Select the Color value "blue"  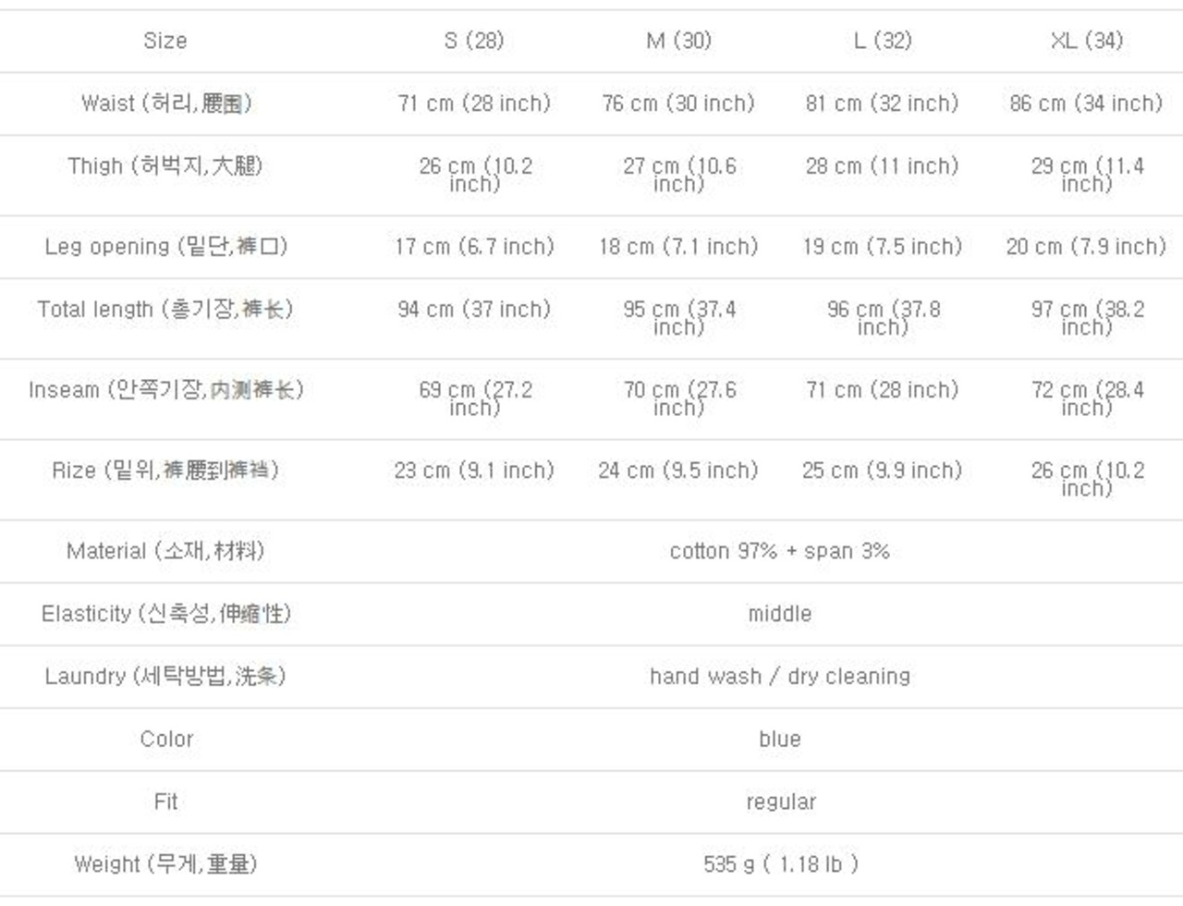(779, 740)
